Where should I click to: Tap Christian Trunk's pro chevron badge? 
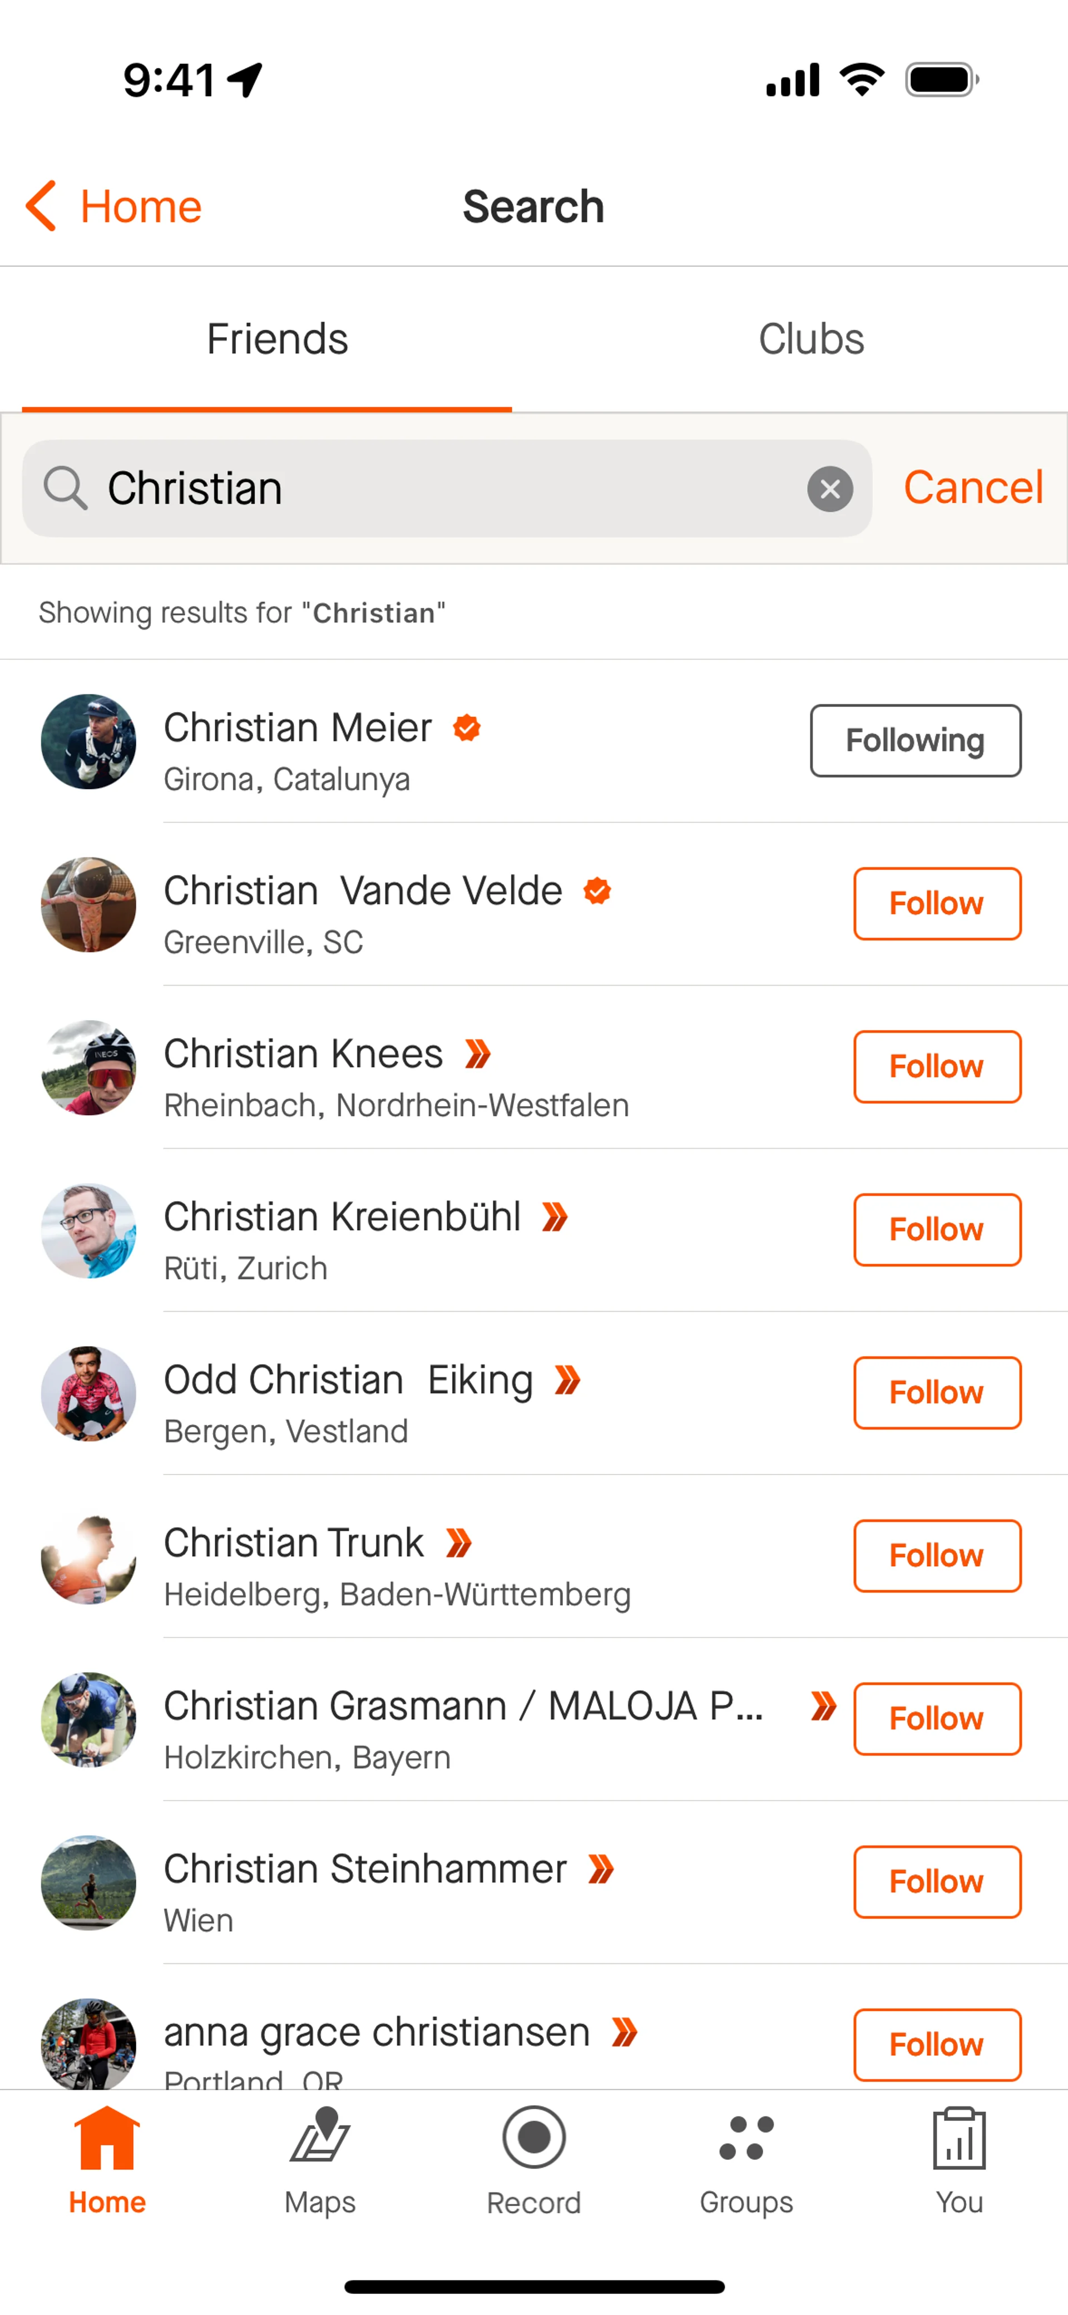459,1543
